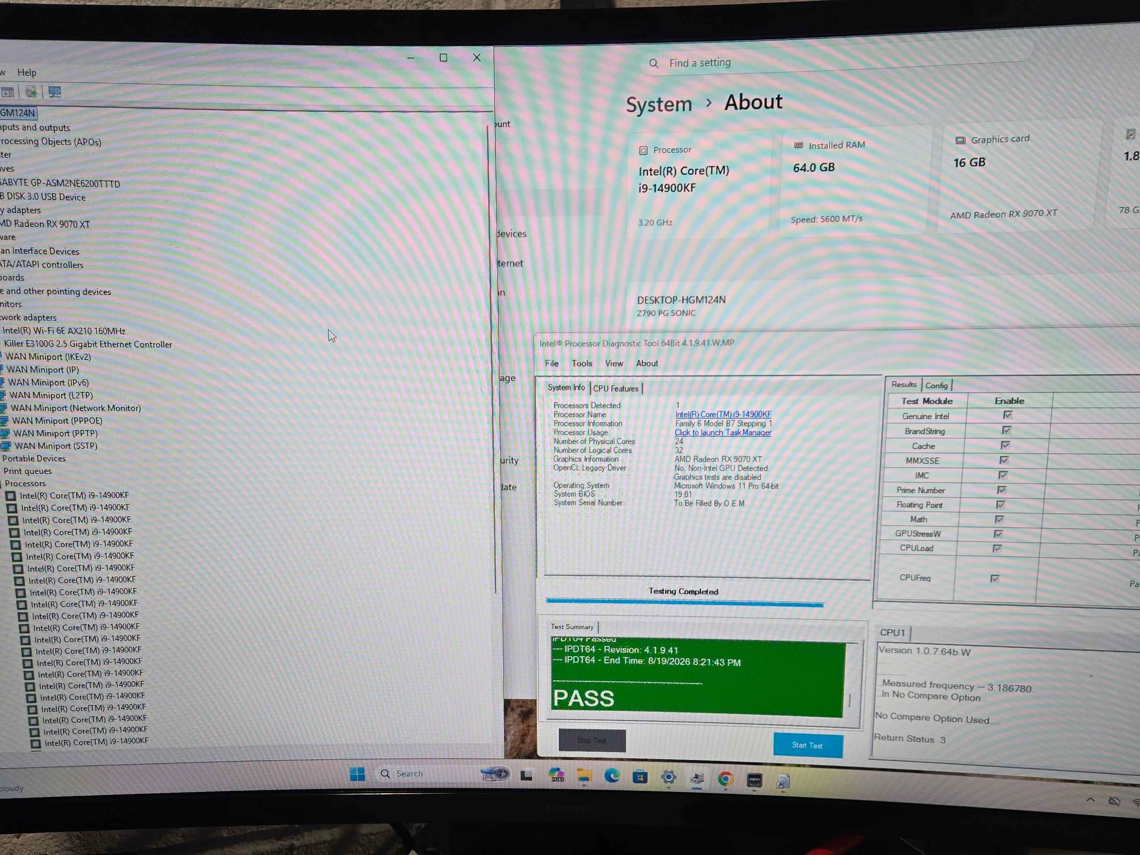Uncheck the CPUFreq test module
Screen dimensions: 1140x855
995,578
